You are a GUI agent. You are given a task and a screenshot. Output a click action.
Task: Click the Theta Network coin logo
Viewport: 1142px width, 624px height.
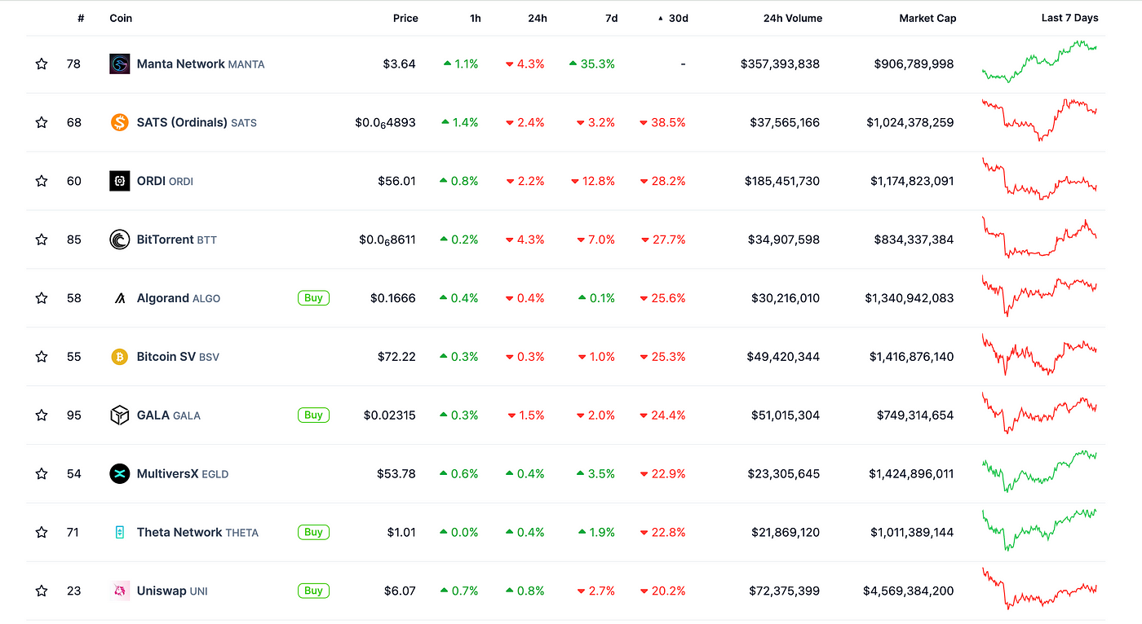(x=120, y=532)
